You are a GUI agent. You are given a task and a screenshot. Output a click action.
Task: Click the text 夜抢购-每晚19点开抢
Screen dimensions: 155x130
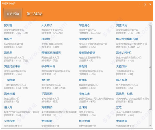(x=52, y=44)
